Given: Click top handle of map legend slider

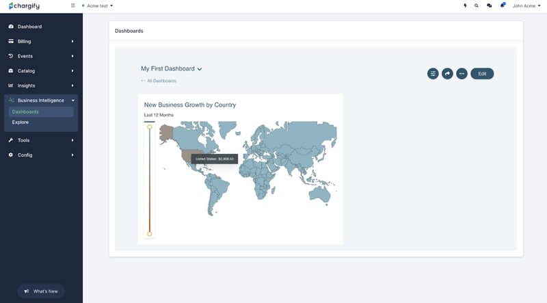Looking at the screenshot, I should [x=150, y=127].
